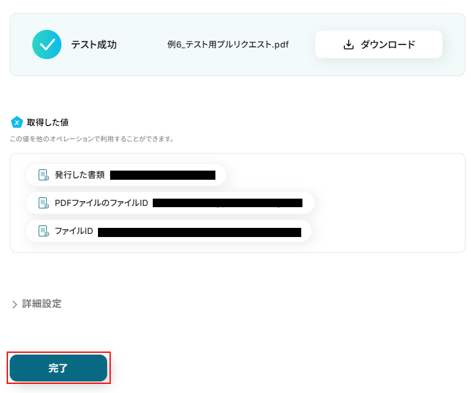Click the redacted value of 発行した書類

click(162, 175)
